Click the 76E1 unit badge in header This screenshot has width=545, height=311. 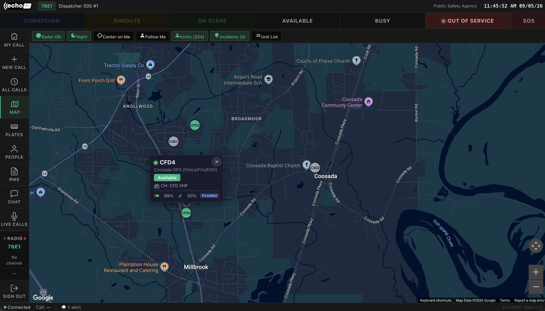47,6
